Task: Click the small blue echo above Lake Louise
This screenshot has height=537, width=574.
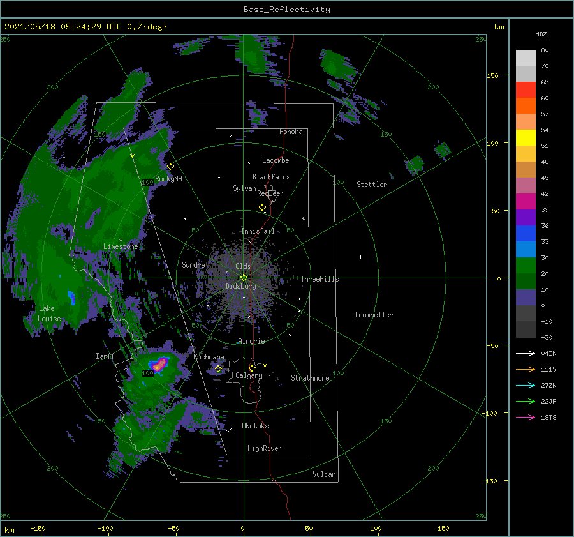Action: [x=71, y=296]
